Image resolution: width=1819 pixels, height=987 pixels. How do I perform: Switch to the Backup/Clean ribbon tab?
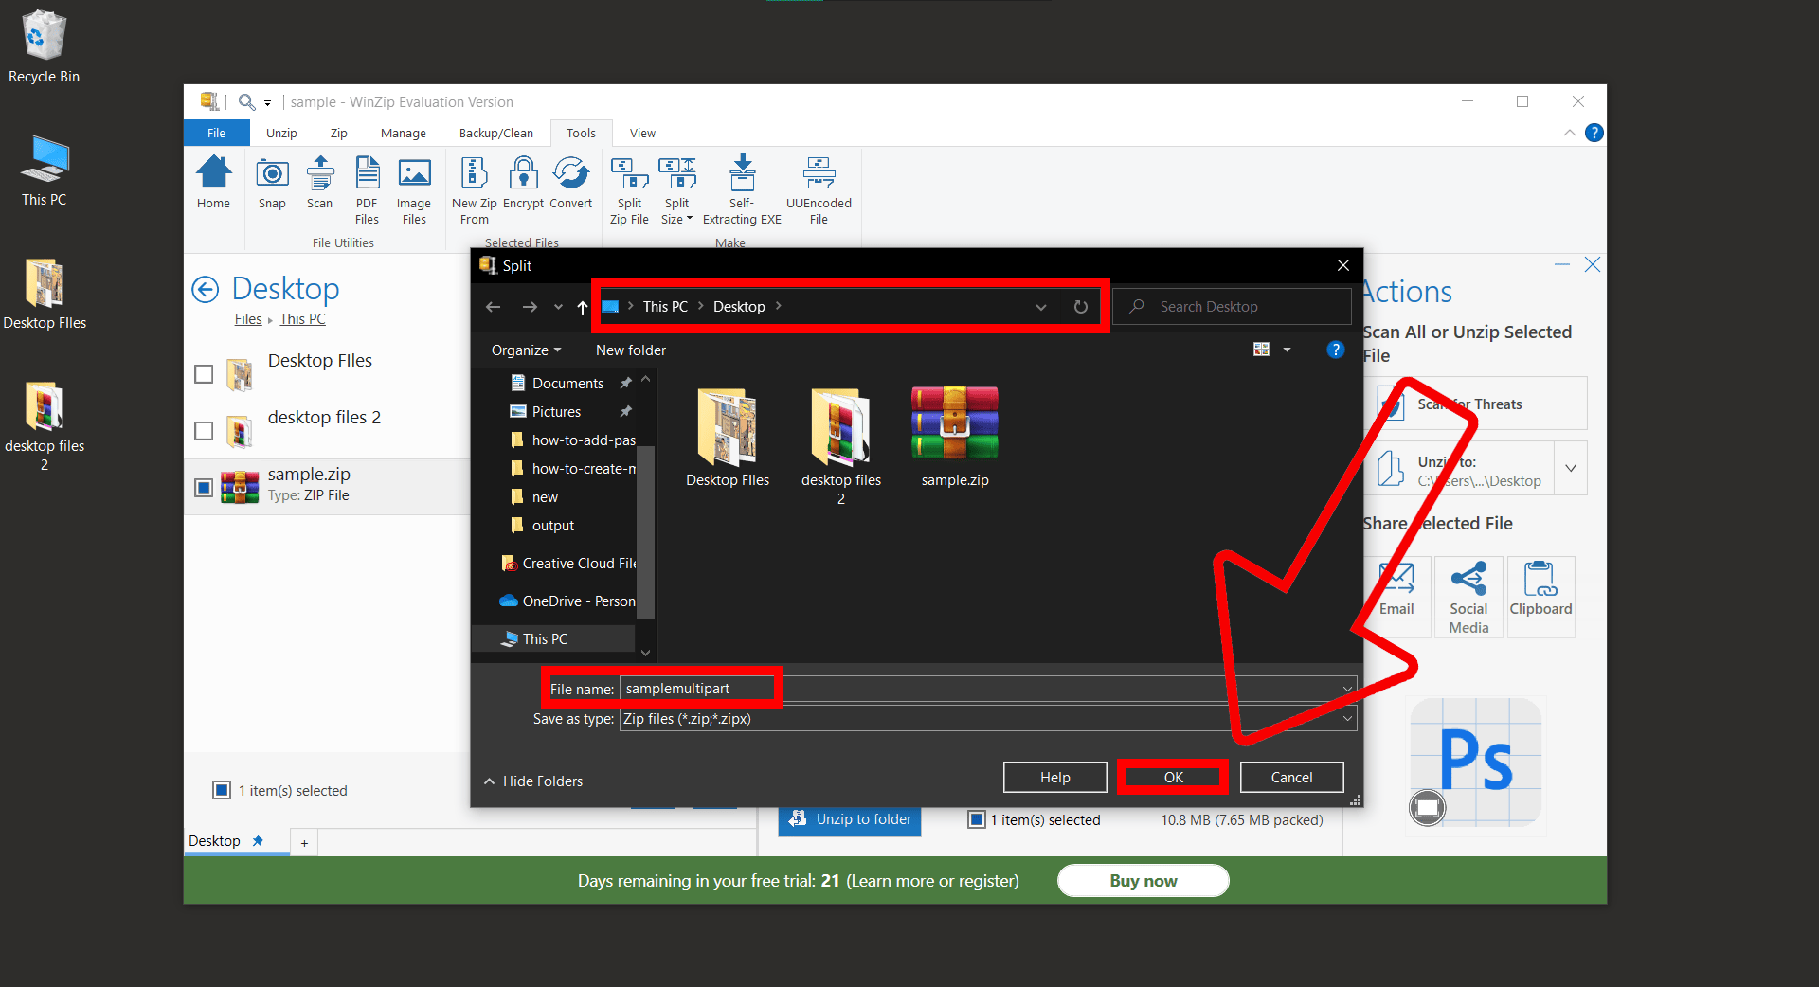[495, 133]
